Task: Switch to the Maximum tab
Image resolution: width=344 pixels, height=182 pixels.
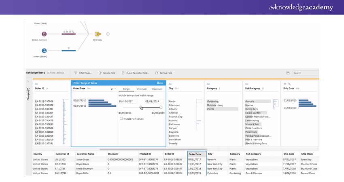Action: point(157,89)
